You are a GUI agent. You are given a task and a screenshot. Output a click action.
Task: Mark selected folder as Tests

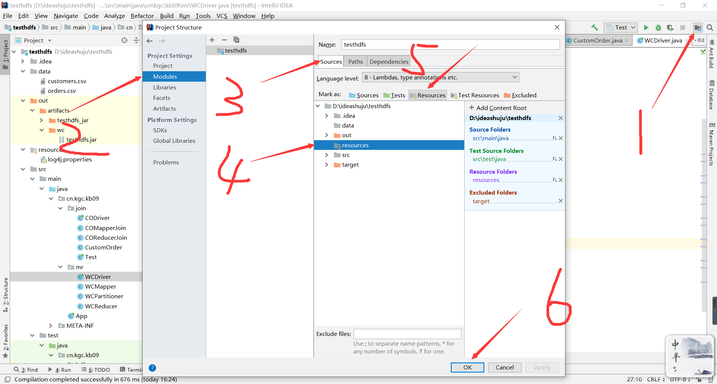point(394,95)
